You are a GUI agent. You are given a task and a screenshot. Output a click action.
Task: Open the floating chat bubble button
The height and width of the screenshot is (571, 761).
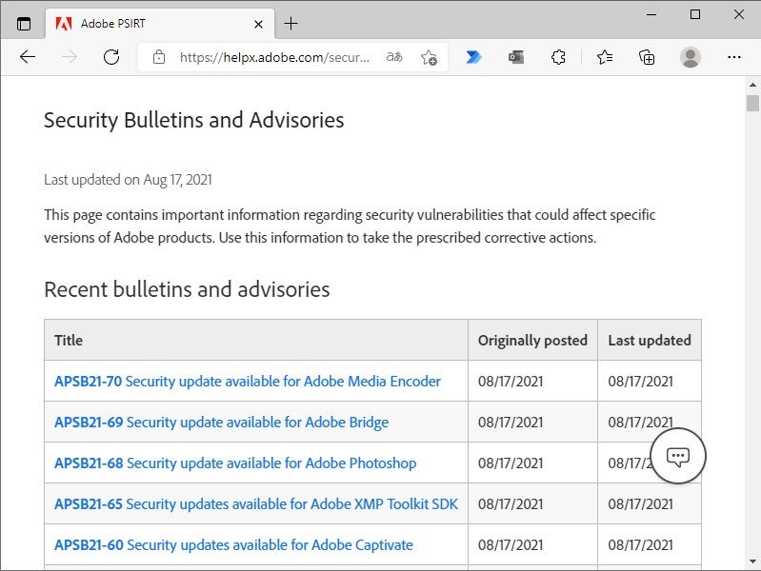pyautogui.click(x=677, y=456)
